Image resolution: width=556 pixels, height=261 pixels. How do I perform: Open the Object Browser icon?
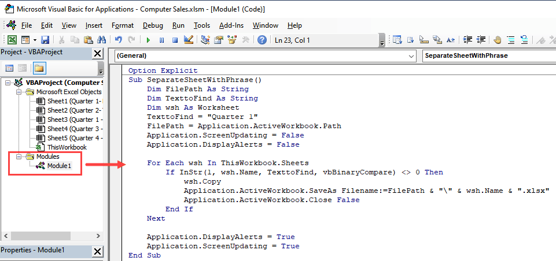pyautogui.click(x=232, y=40)
